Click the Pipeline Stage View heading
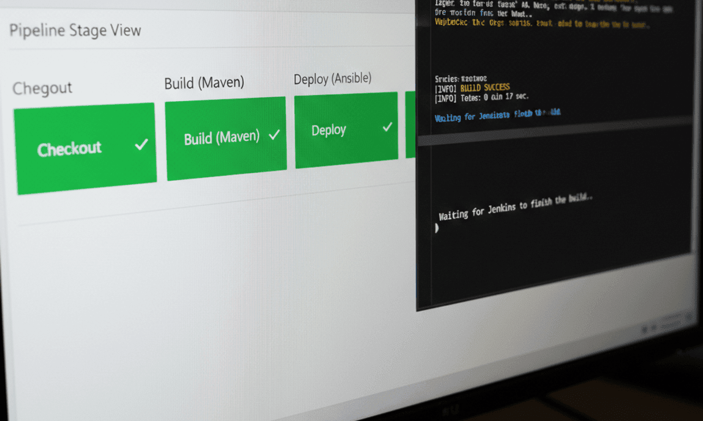The height and width of the screenshot is (421, 703). (x=75, y=30)
